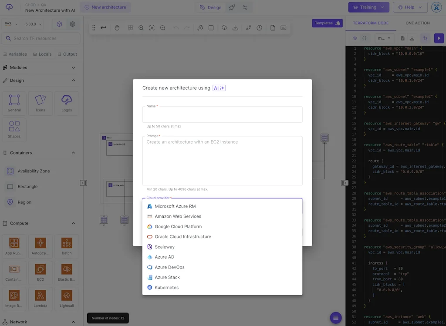This screenshot has height=326, width=446.
Task: Collapse the Compute section
Action: 73,223
